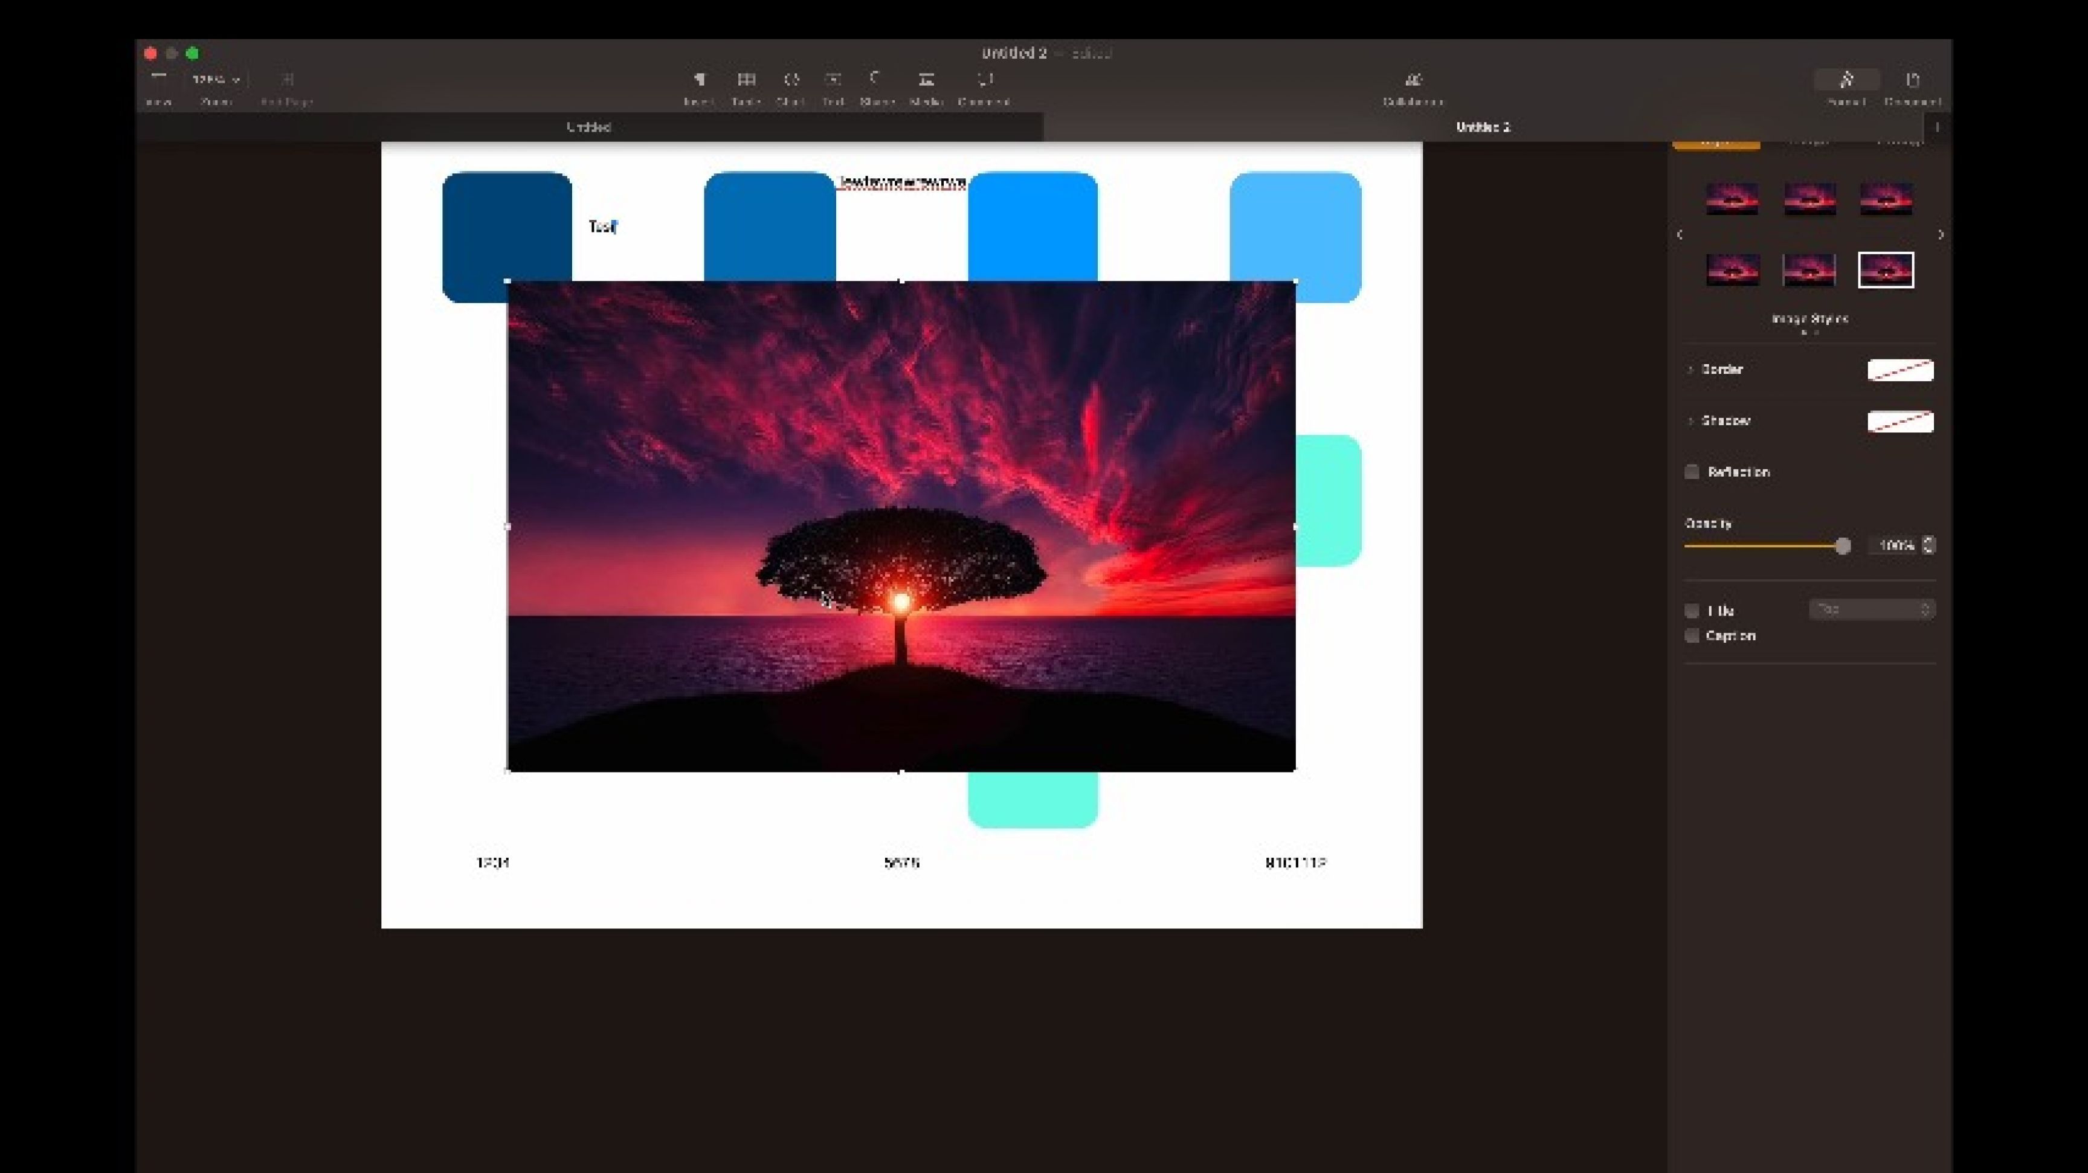Click the Image Styles label
Screen dimensions: 2088x1173
(1810, 319)
